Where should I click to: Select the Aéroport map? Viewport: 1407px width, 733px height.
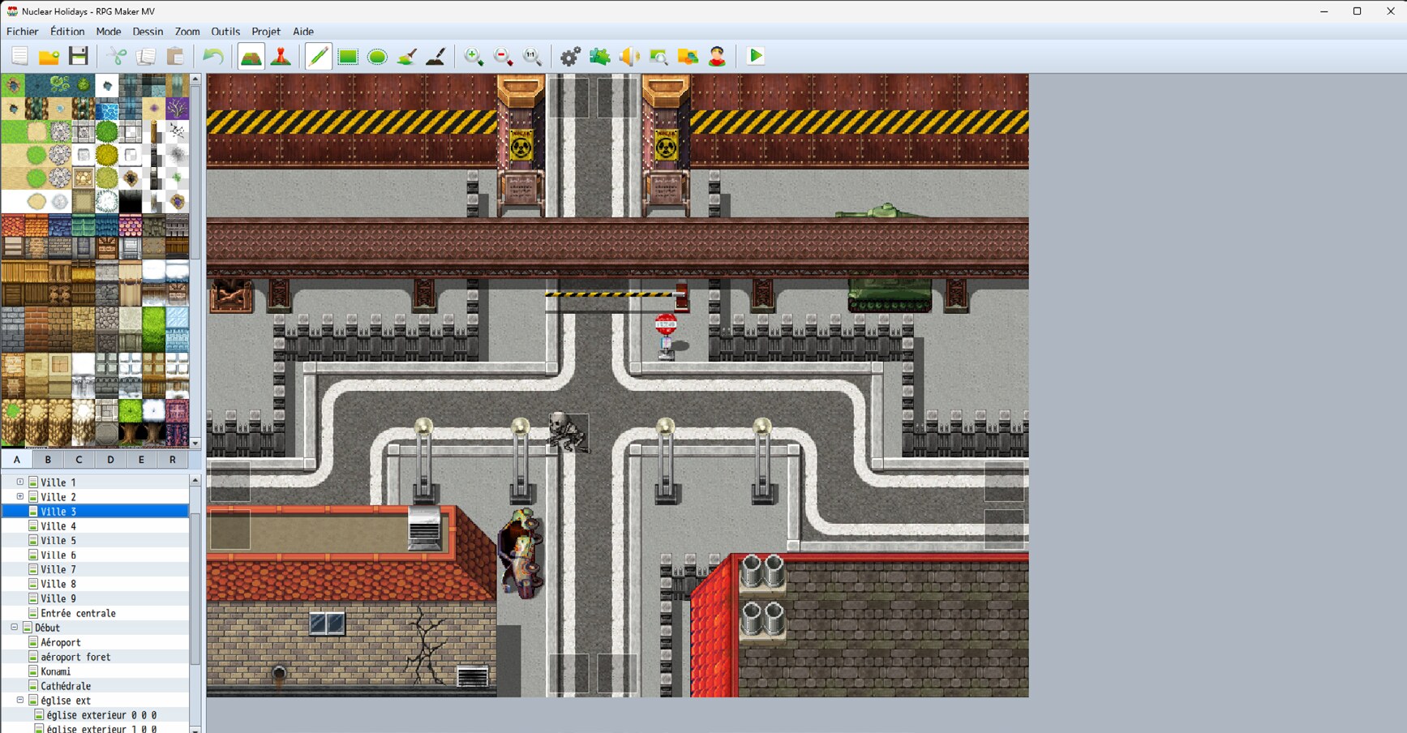pos(61,643)
